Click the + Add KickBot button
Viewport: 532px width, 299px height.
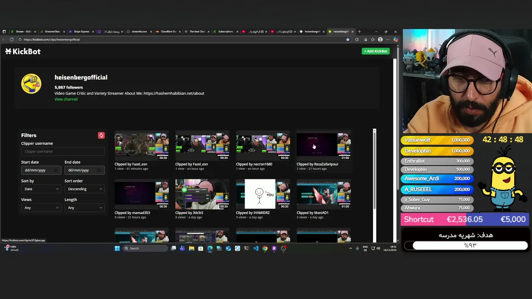[376, 51]
